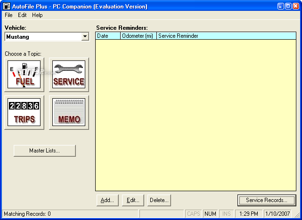
Task: Click the AutoFile Plus title bar app icon
Action: point(7,6)
